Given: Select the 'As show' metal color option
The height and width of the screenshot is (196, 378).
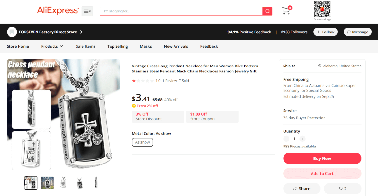Looking at the screenshot, I should click(x=142, y=142).
